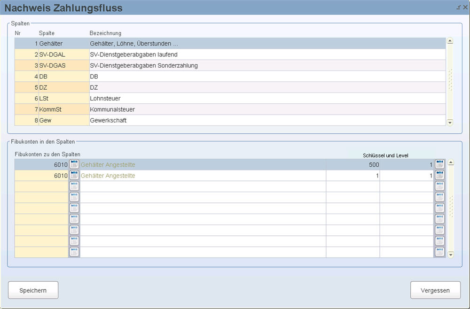Click lookup icon right of level in second row
The height and width of the screenshot is (309, 470).
(x=439, y=175)
